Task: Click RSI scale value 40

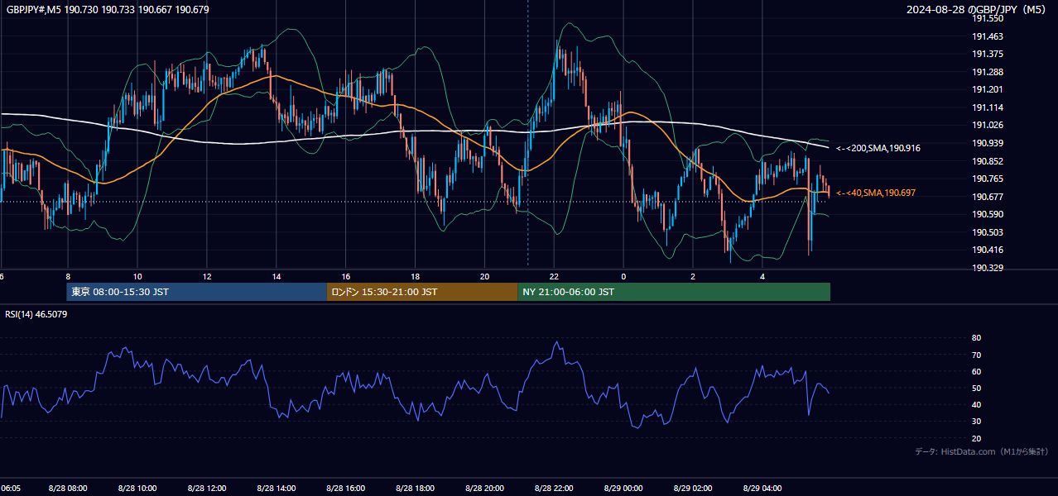Action: [x=976, y=404]
